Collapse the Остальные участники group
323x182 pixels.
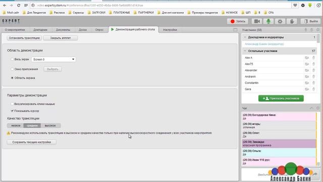(245, 51)
